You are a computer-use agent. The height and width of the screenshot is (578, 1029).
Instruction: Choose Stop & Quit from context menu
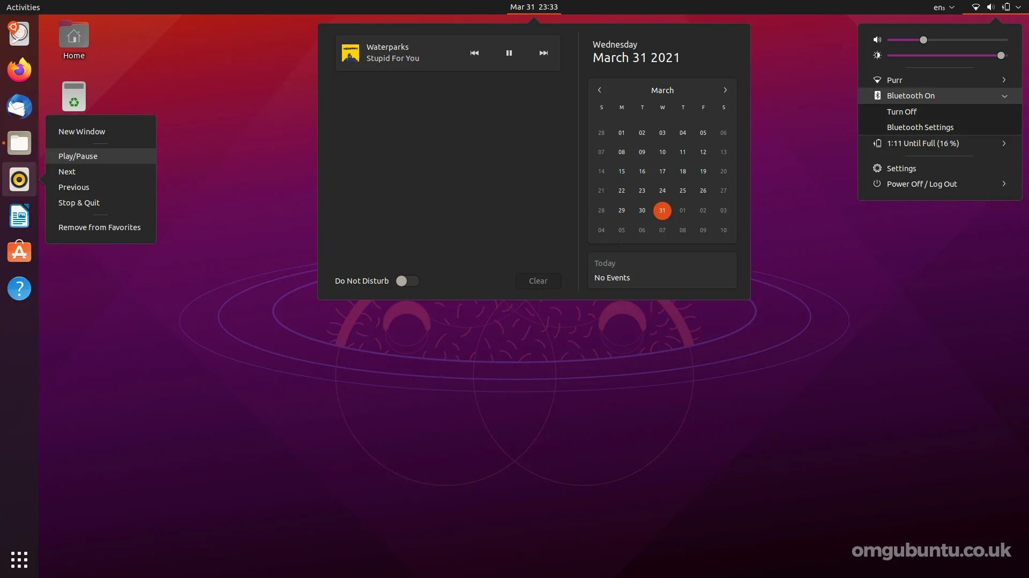click(79, 203)
